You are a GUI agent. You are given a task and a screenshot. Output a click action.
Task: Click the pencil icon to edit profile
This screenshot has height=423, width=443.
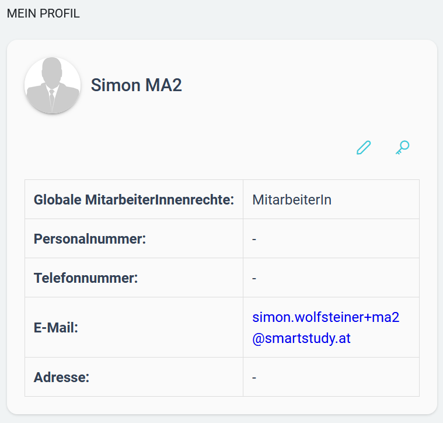(x=364, y=148)
